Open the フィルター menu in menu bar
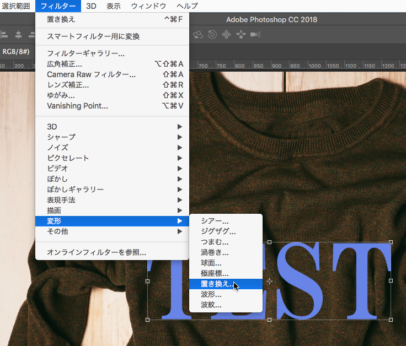This screenshot has width=406, height=346. [x=58, y=6]
